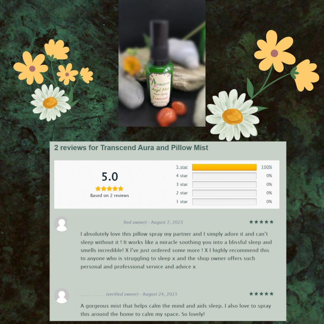
Task: Click the August 7, 2023 review date
Action: point(167,222)
